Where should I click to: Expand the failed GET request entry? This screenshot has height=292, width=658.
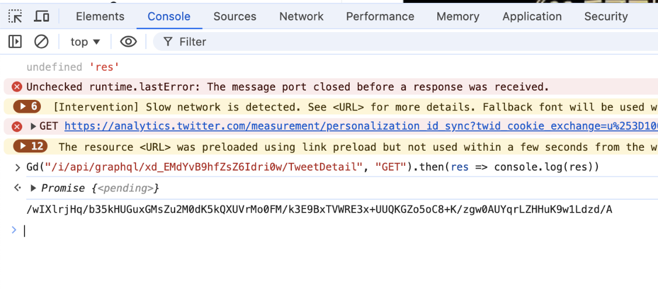point(33,126)
